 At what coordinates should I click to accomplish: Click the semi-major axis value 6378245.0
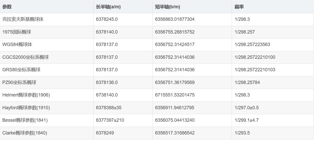pyautogui.click(x=107, y=20)
